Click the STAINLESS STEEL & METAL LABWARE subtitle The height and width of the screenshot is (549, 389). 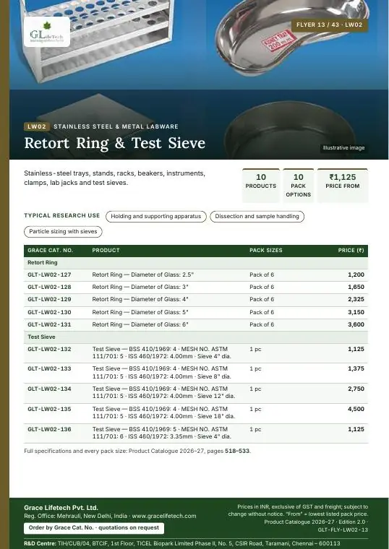click(116, 126)
